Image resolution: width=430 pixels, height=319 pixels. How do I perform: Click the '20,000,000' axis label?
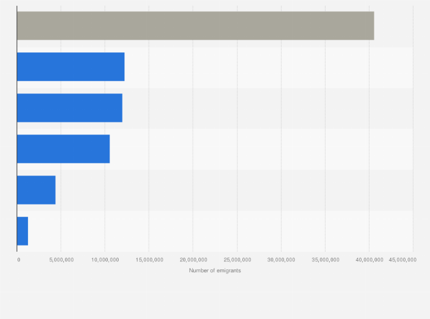click(193, 260)
